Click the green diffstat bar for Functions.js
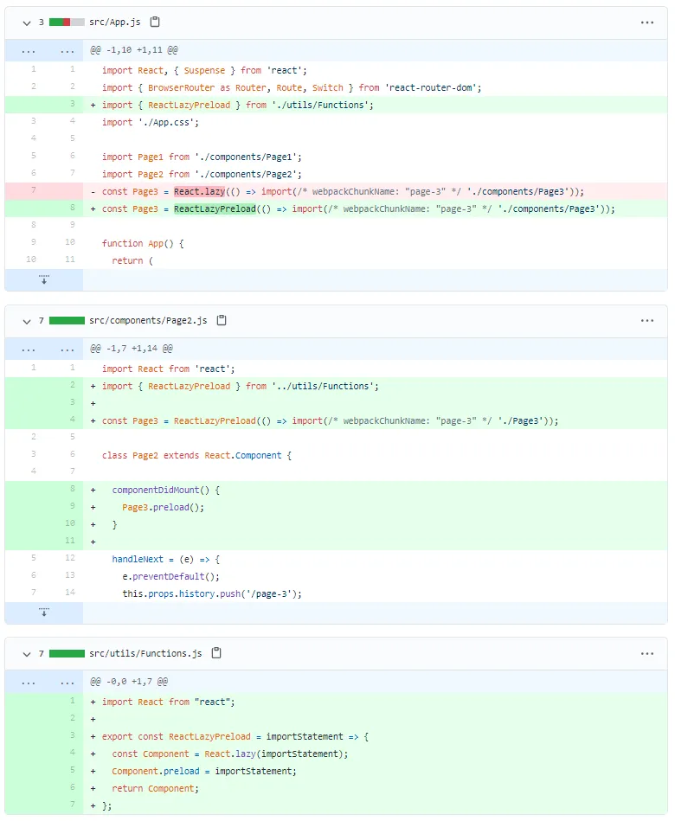Viewport: 675px width, 821px height. pos(67,653)
